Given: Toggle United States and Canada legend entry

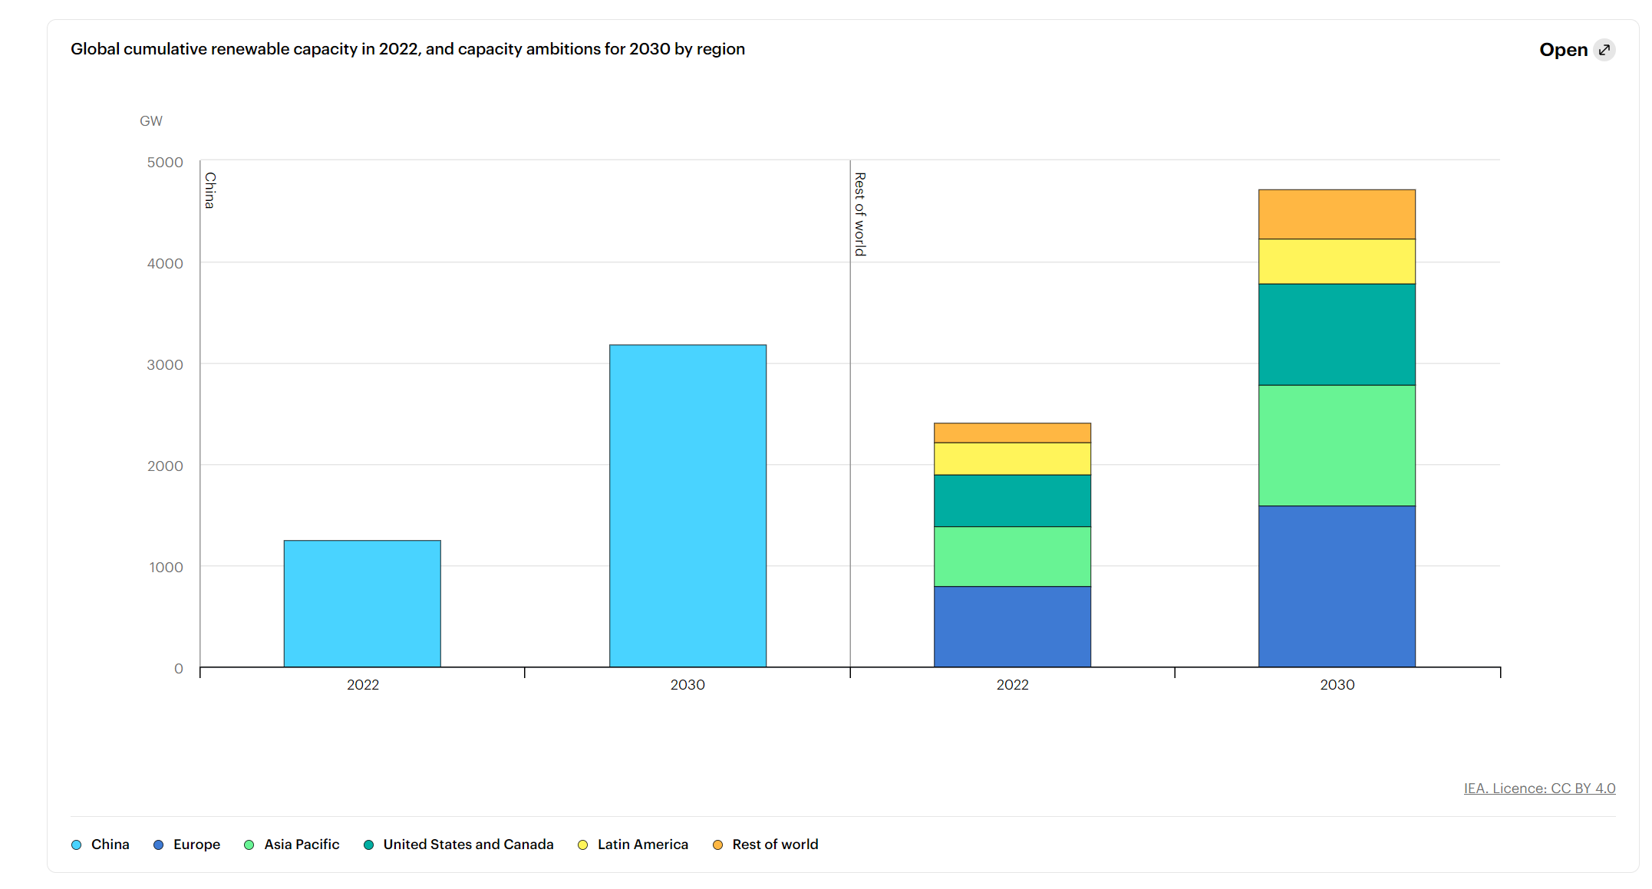Looking at the screenshot, I should [x=468, y=845].
